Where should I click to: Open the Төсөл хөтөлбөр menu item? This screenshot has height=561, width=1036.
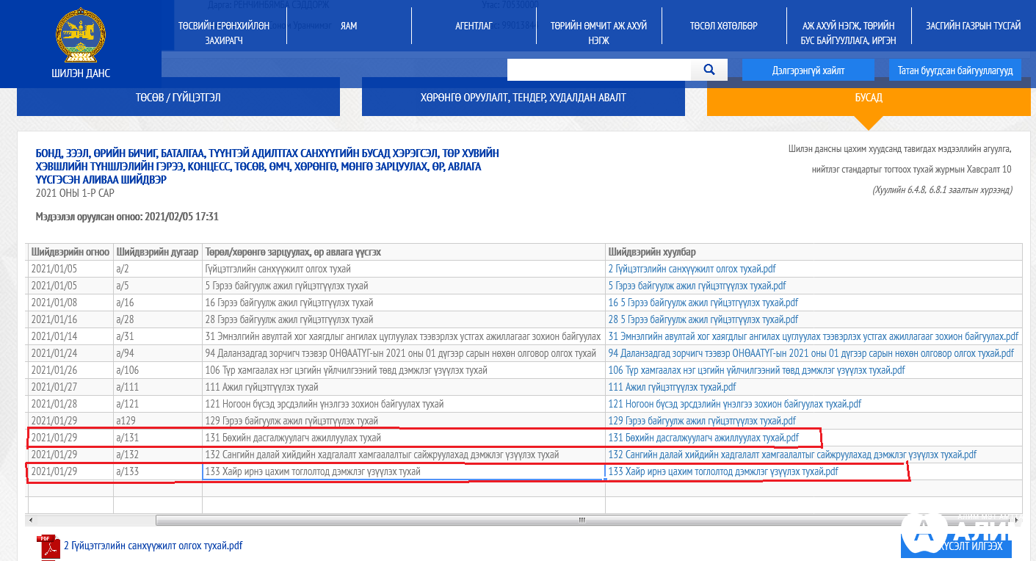pyautogui.click(x=723, y=26)
